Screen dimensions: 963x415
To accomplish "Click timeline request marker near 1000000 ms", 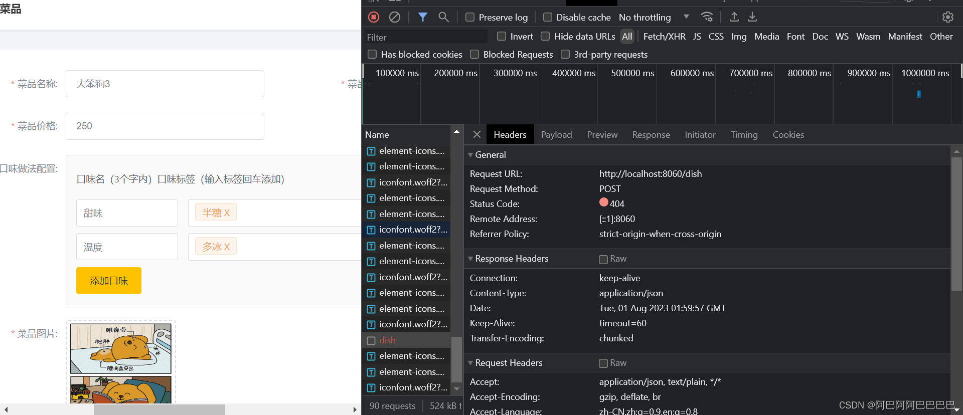I will (x=919, y=94).
